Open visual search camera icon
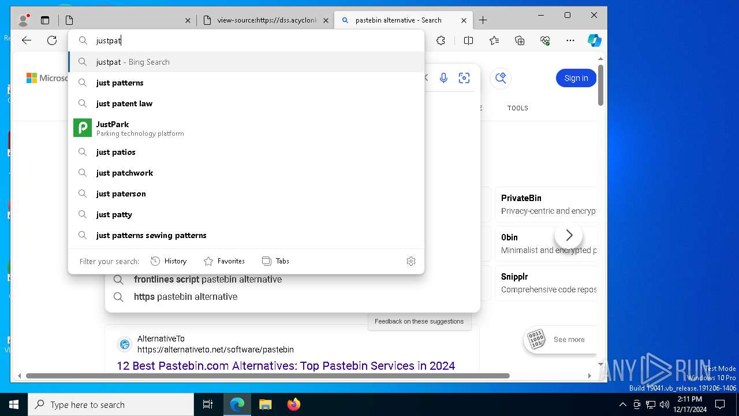The height and width of the screenshot is (416, 739). click(464, 78)
